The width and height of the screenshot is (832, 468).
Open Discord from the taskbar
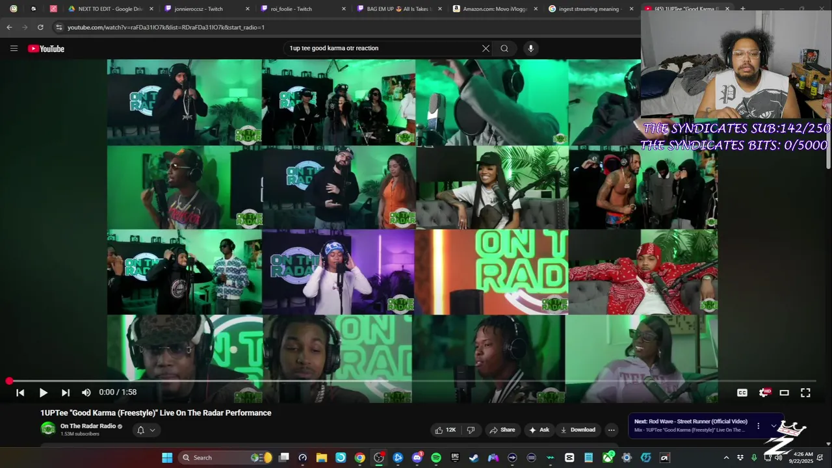417,458
